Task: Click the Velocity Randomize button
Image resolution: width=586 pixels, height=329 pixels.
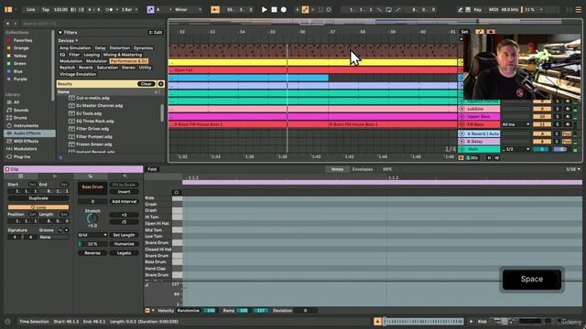Action: click(189, 311)
